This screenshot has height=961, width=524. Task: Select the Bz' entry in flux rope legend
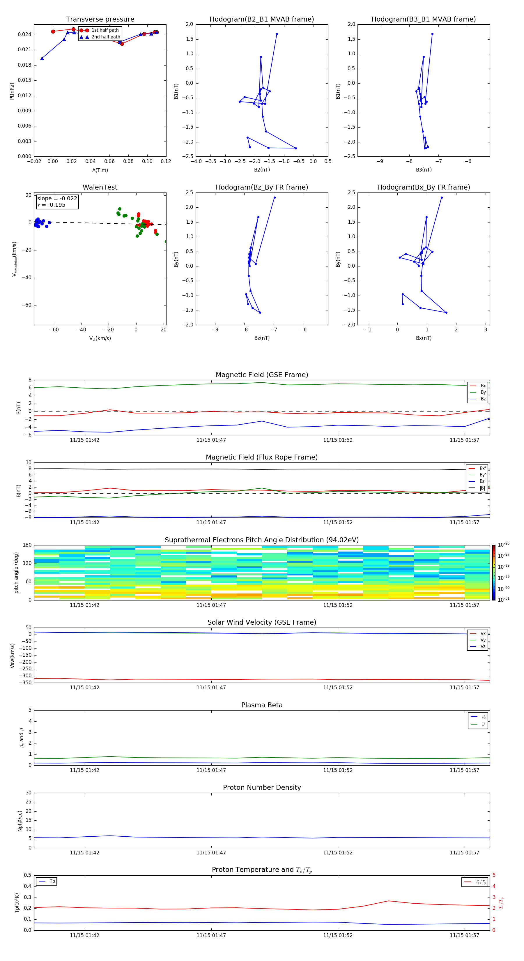point(477,482)
